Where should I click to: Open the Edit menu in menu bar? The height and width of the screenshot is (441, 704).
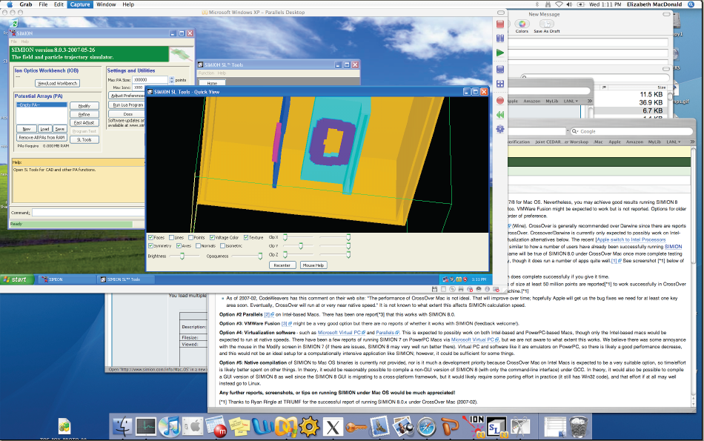click(59, 4)
